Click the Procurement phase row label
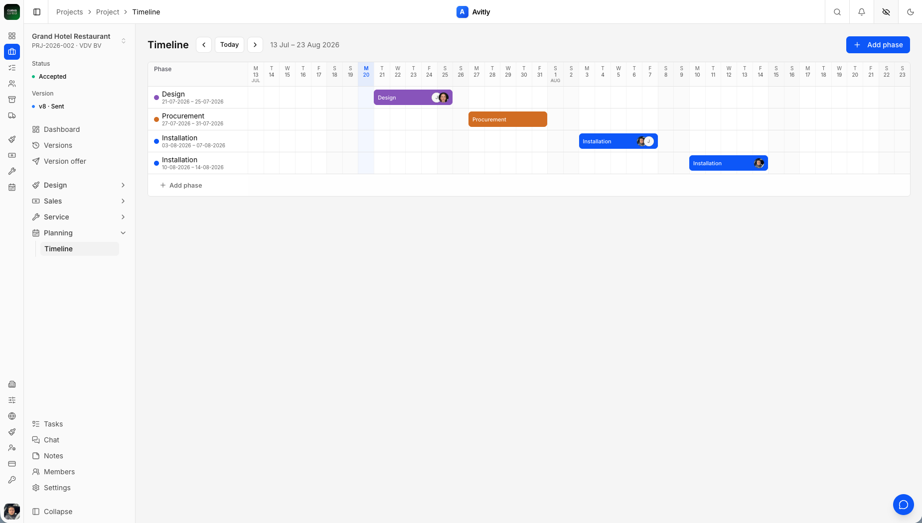This screenshot has width=922, height=523. [183, 116]
